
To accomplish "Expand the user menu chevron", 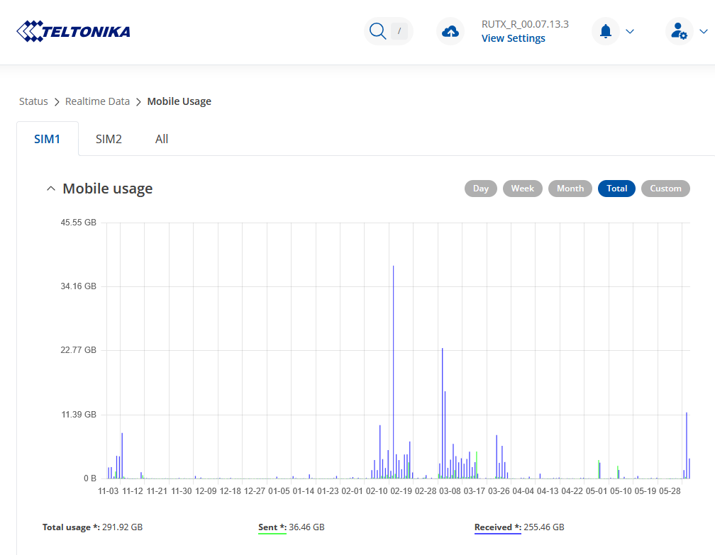I will pos(704,31).
